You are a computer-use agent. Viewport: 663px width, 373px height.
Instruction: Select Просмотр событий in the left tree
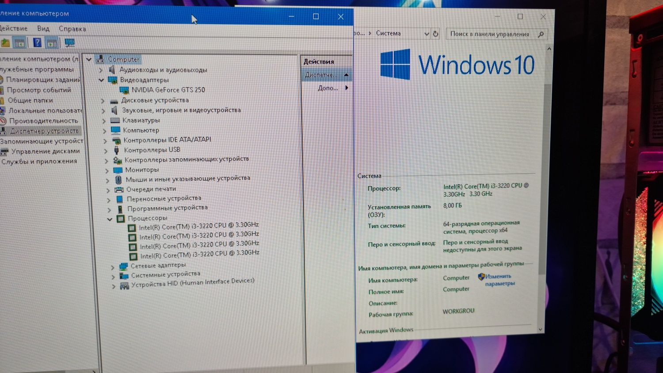tap(39, 90)
